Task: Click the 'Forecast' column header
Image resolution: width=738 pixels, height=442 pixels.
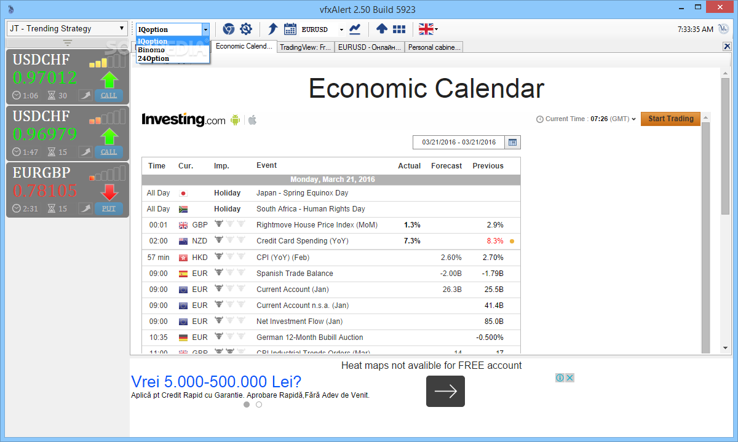Action: coord(446,166)
